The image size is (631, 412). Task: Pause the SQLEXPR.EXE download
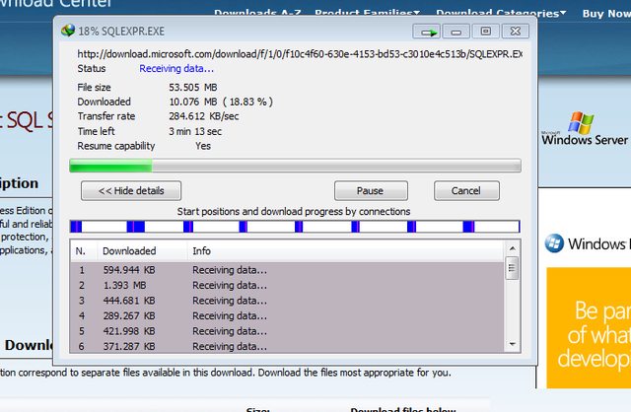tap(371, 190)
